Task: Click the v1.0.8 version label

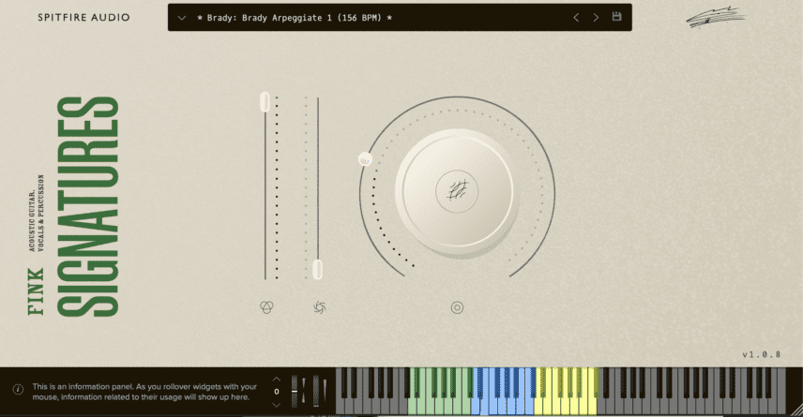Action: point(762,354)
